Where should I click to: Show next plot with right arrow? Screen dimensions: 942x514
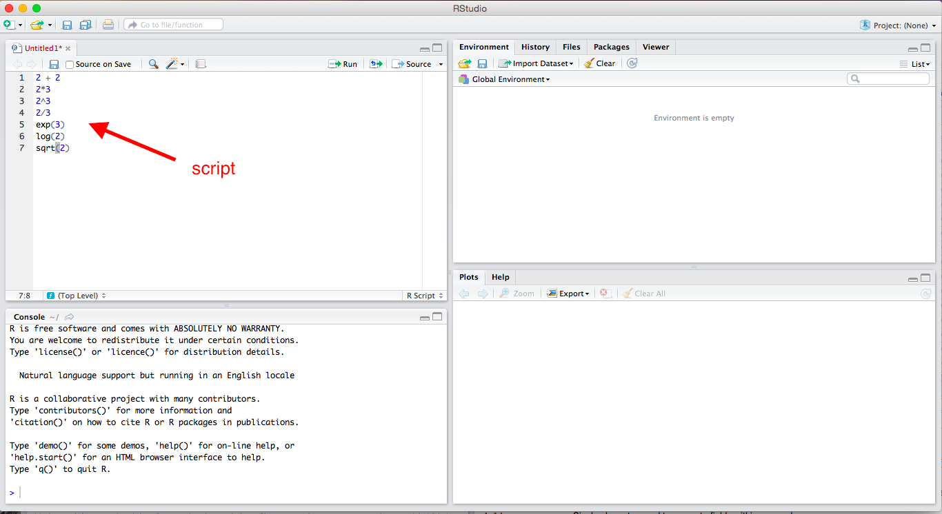(x=483, y=294)
